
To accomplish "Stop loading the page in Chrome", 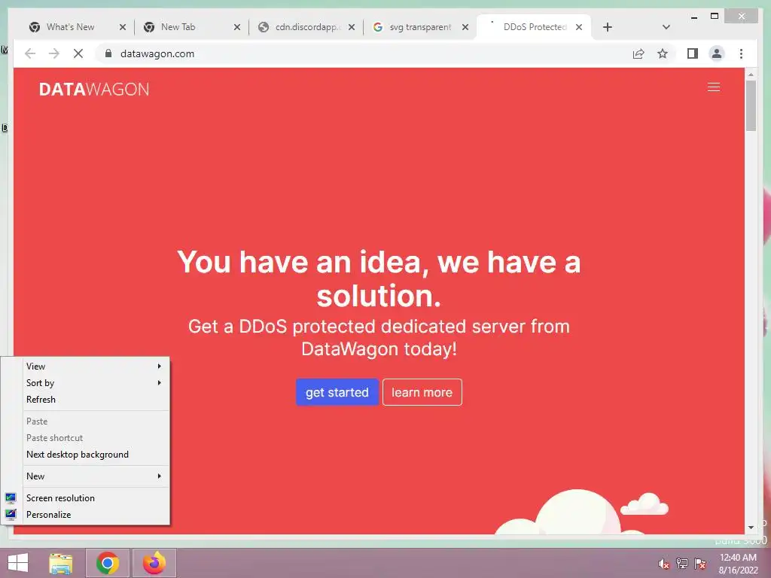I will [x=78, y=53].
